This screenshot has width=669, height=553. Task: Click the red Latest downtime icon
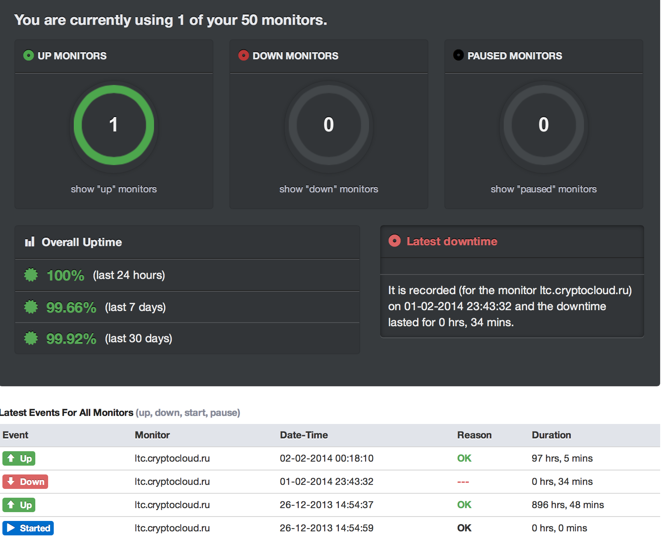tap(395, 241)
